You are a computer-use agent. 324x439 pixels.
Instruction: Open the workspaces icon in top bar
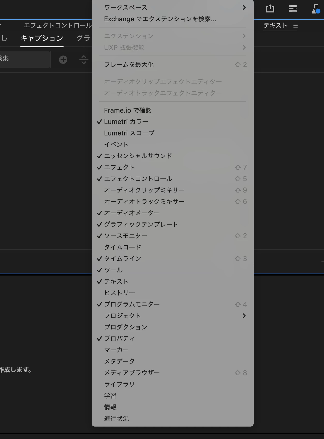tap(293, 9)
